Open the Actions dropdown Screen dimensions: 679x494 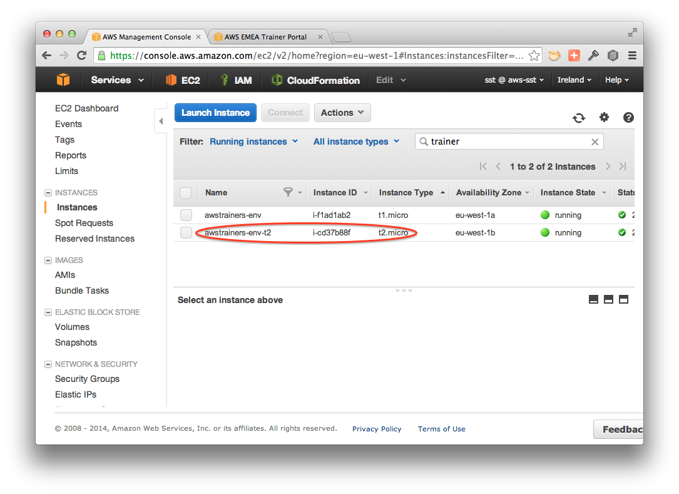point(342,113)
